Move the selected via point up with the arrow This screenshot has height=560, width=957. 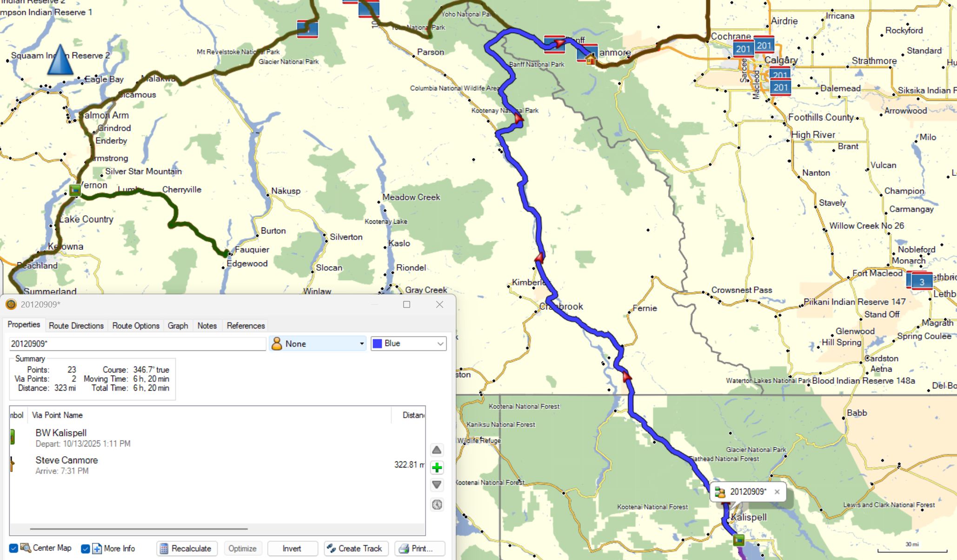pos(437,450)
